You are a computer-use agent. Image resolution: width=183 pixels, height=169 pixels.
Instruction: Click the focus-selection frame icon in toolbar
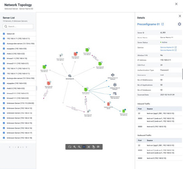(89, 147)
